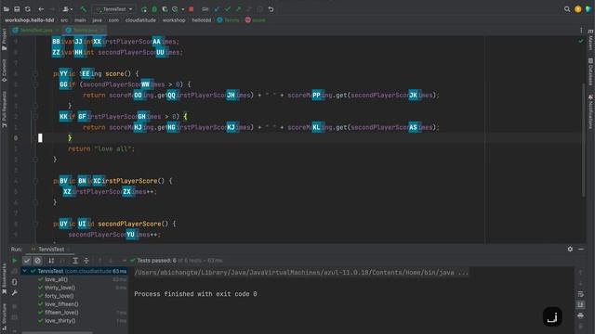
Task: Select the love_thirty() test result
Action: point(59,321)
